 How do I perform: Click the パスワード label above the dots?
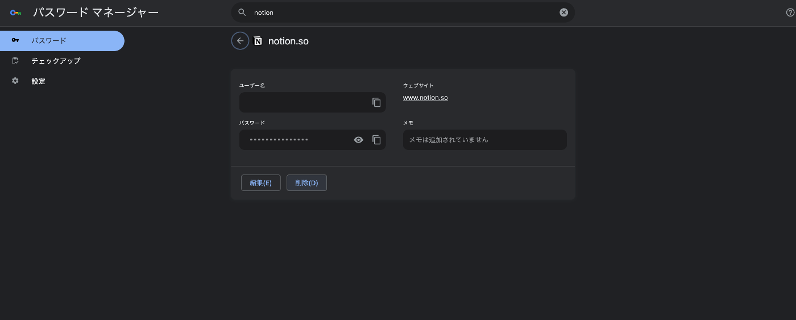click(x=252, y=123)
